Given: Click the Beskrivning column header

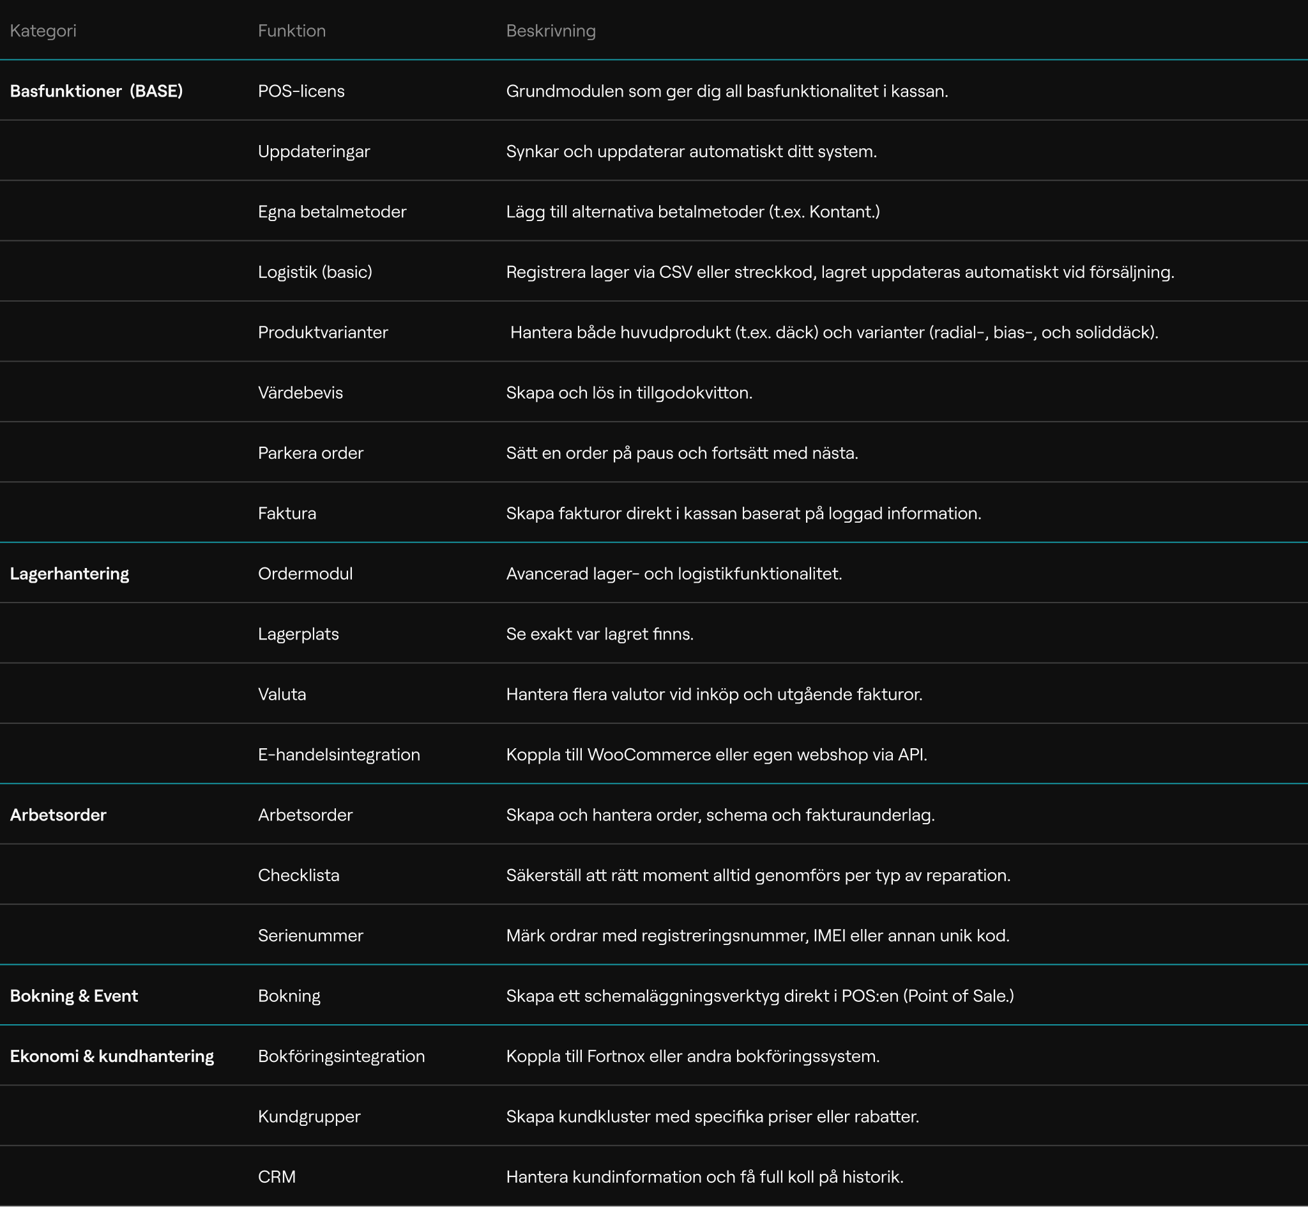Looking at the screenshot, I should 551,31.
